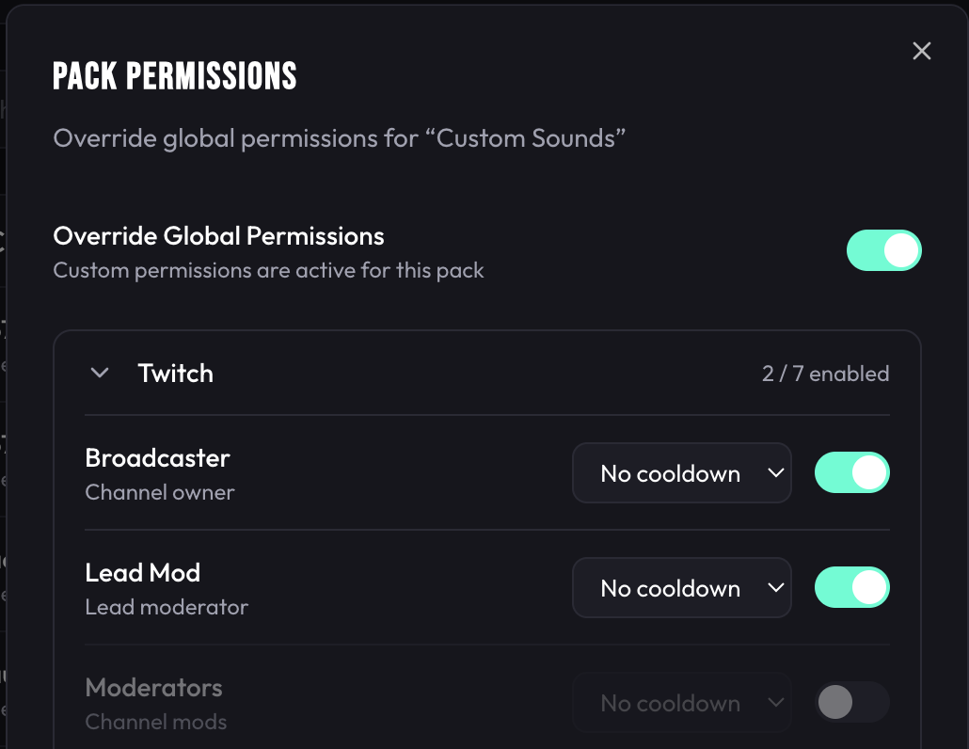Click the chevron on the Moderators cooldown selector
The image size is (969, 749).
[775, 703]
